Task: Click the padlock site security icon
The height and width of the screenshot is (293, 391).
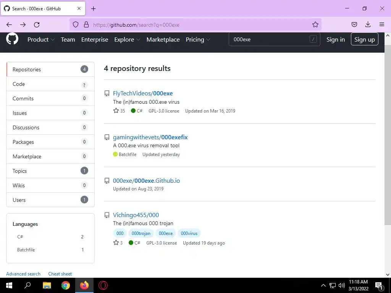Action: (86, 24)
